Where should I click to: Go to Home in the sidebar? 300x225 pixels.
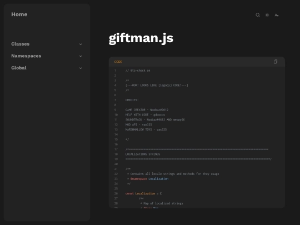click(19, 14)
